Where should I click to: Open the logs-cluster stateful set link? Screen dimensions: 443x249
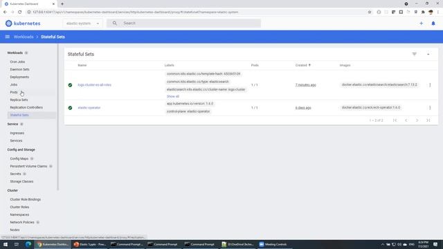(94, 85)
